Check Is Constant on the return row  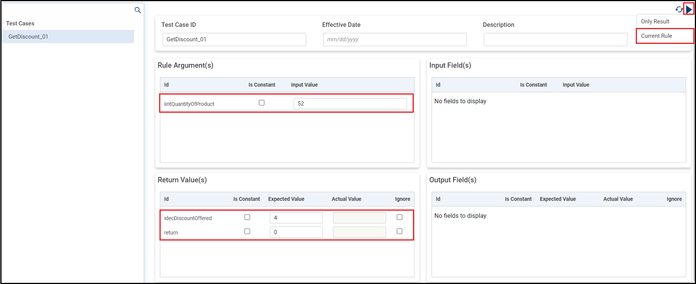click(x=247, y=231)
